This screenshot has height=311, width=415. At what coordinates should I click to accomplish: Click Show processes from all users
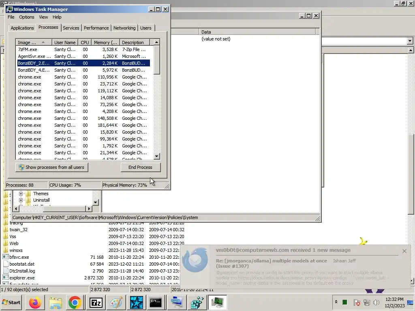pos(51,167)
